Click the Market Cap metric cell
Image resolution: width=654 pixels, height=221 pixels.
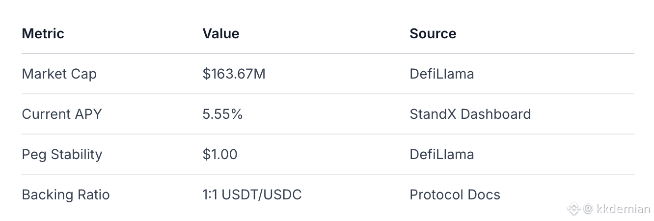click(59, 74)
